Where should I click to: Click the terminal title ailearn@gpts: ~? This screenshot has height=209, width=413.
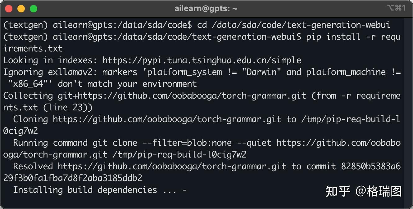(x=206, y=8)
